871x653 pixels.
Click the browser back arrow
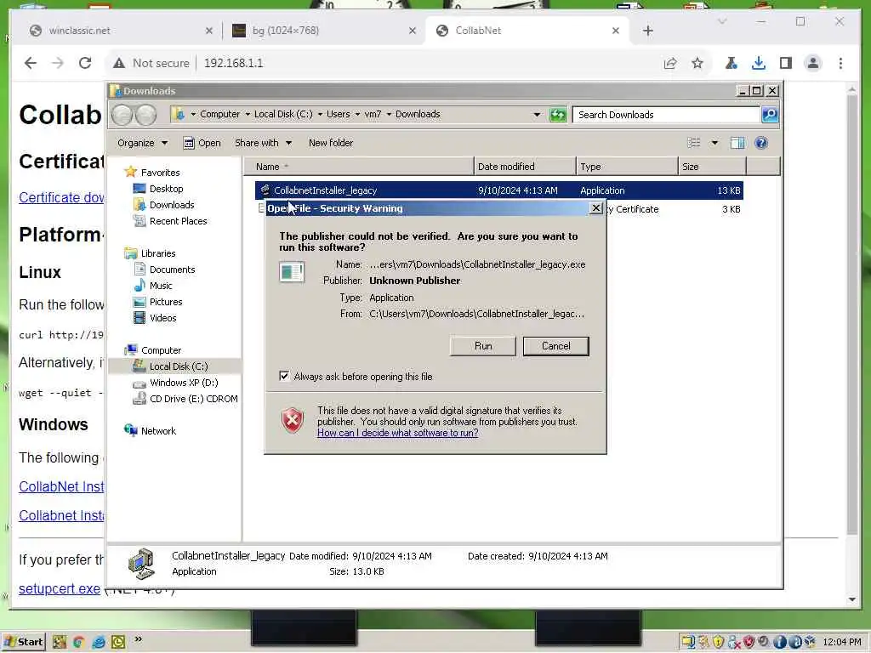31,63
